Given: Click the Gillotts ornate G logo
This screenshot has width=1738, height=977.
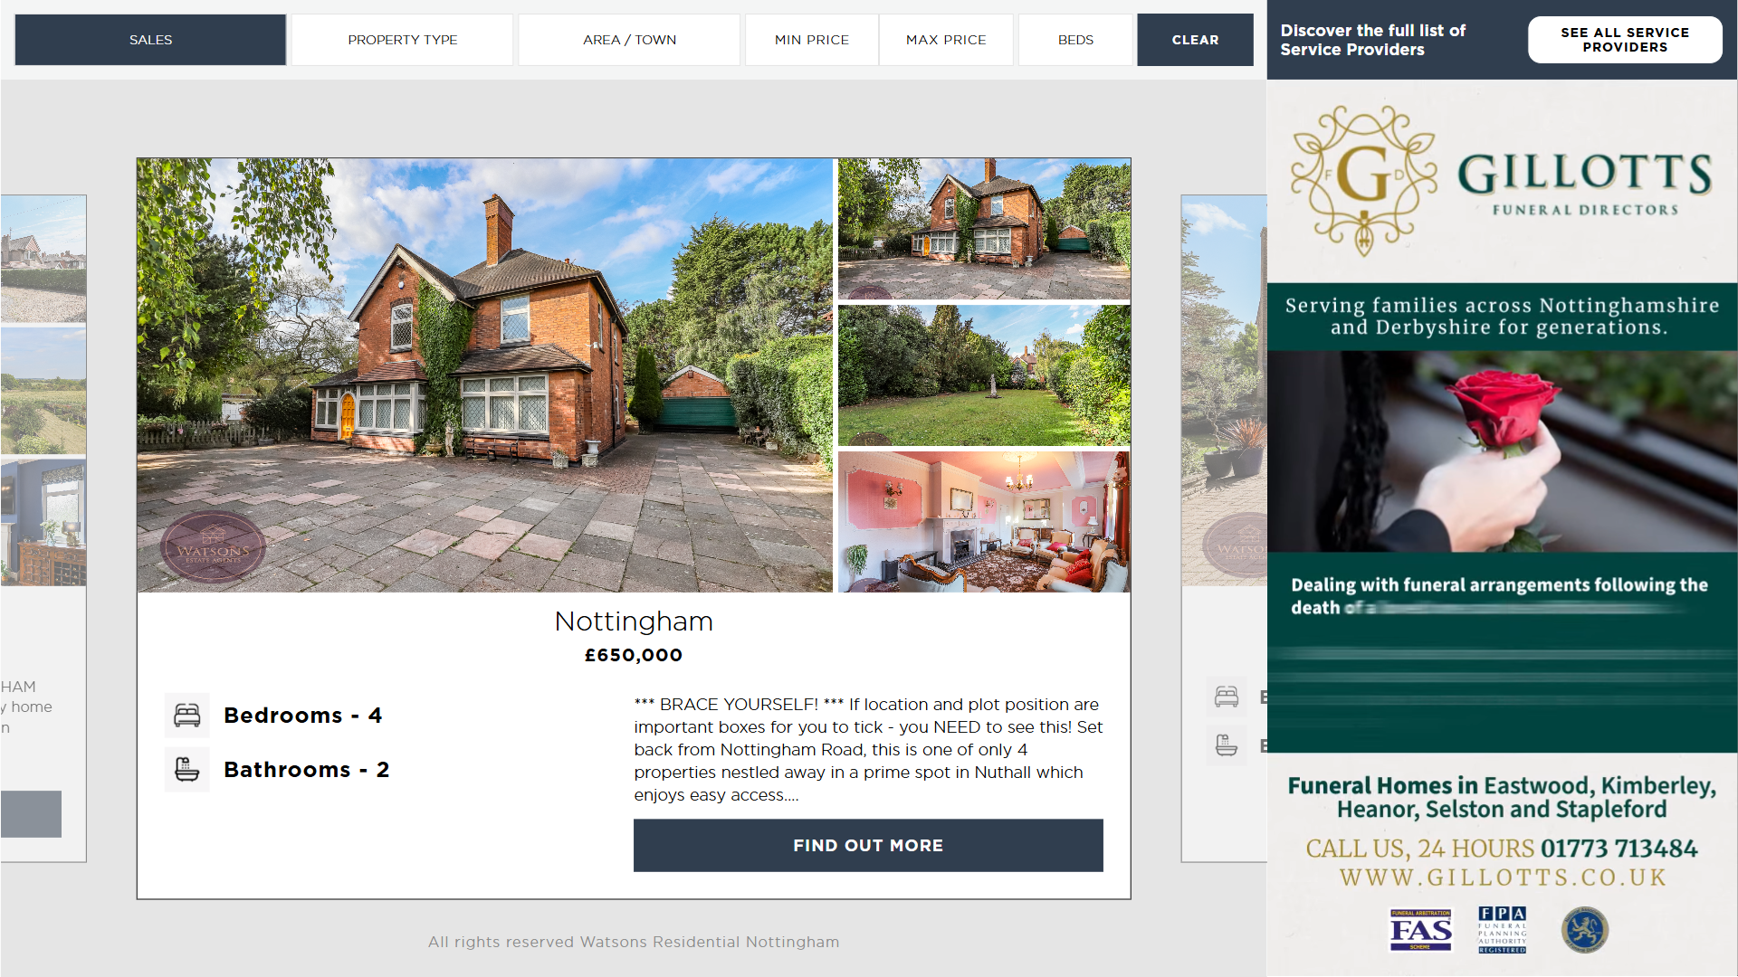Looking at the screenshot, I should click(x=1363, y=180).
